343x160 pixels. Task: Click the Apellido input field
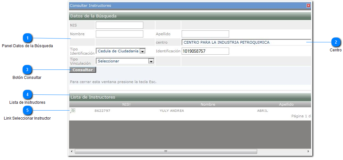[205, 34]
